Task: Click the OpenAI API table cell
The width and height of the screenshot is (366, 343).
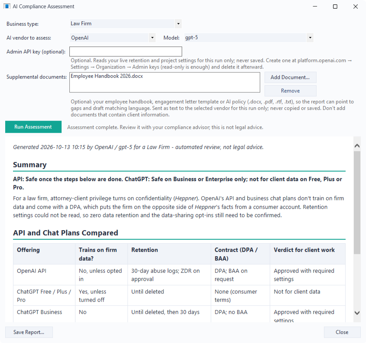Action: click(x=44, y=275)
